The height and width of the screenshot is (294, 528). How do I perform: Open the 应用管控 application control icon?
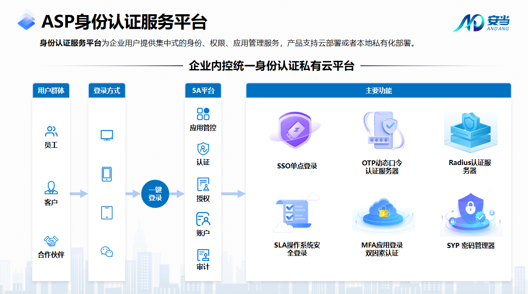[x=203, y=114]
